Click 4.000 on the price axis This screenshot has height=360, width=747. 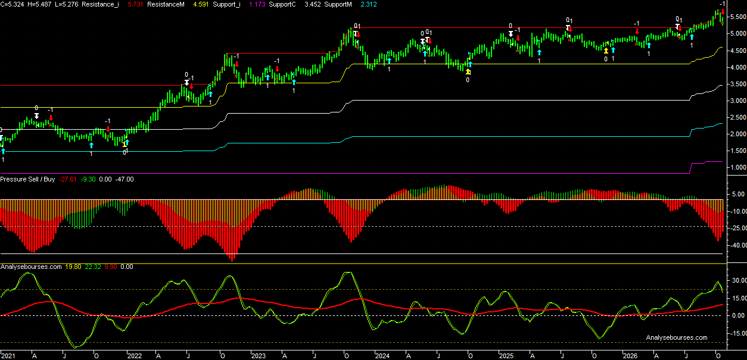(x=737, y=67)
